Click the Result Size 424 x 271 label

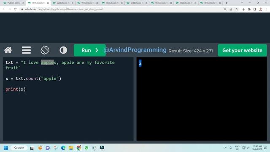click(x=190, y=51)
